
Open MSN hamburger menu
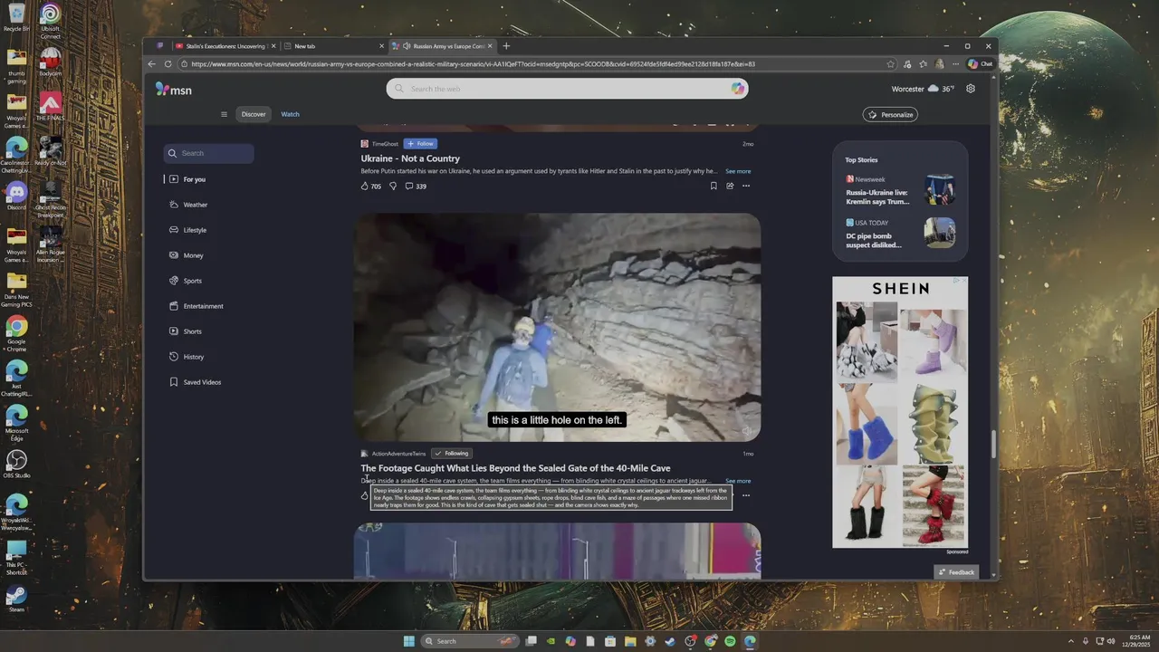[x=224, y=114]
